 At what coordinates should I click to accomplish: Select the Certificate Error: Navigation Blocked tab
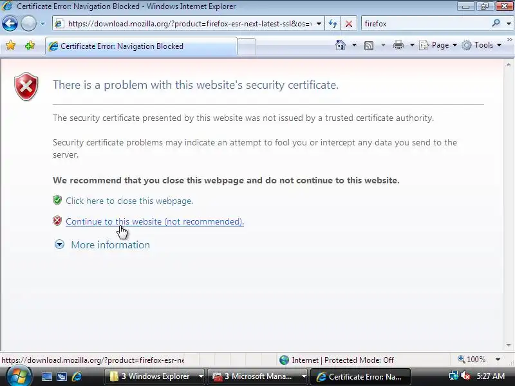[x=141, y=46]
